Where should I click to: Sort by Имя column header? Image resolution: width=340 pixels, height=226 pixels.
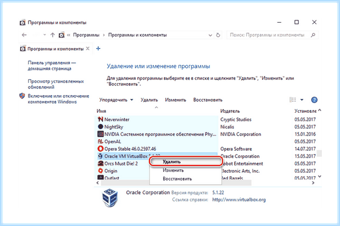101,111
